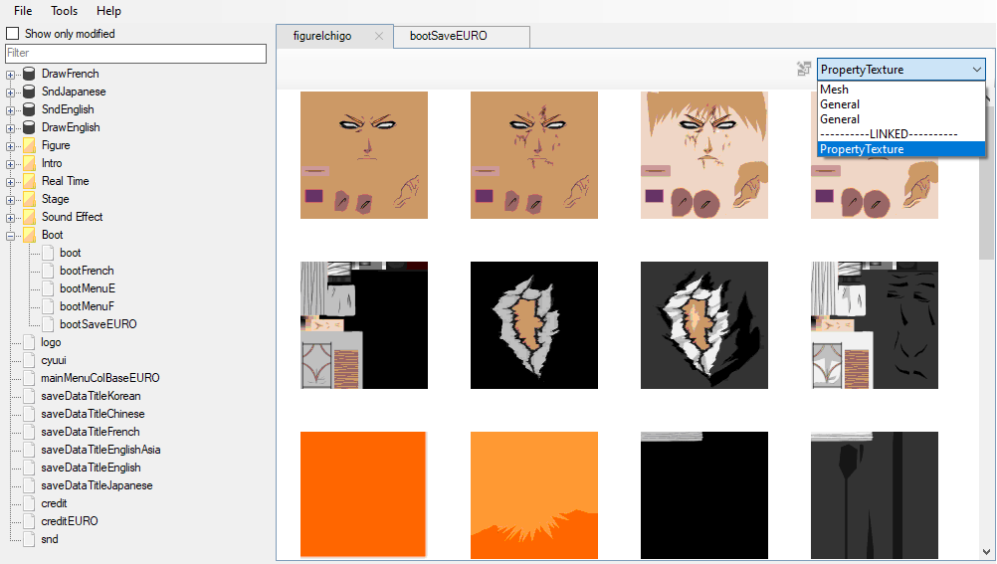This screenshot has width=997, height=564.
Task: Expand the Stage folder node
Action: [10, 200]
